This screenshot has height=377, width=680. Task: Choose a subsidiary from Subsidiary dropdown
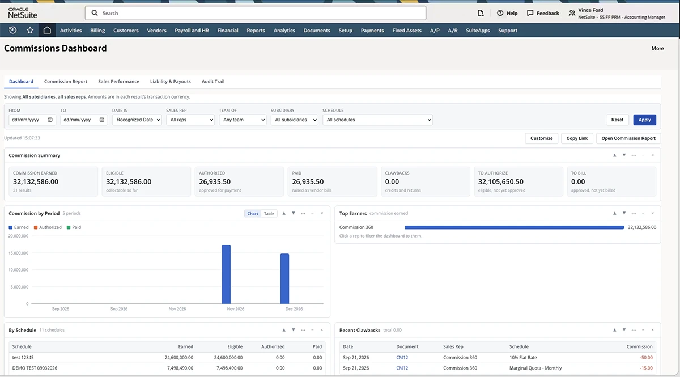point(294,120)
